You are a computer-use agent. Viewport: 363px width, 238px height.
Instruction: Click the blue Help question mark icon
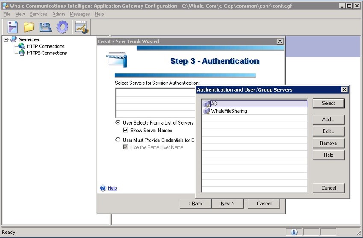[x=103, y=188]
